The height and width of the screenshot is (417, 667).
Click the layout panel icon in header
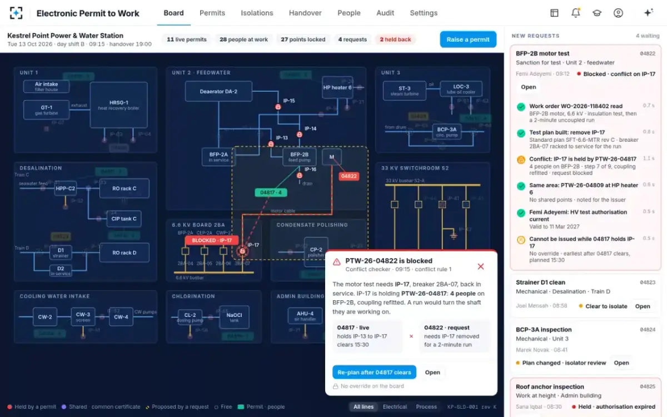click(554, 13)
